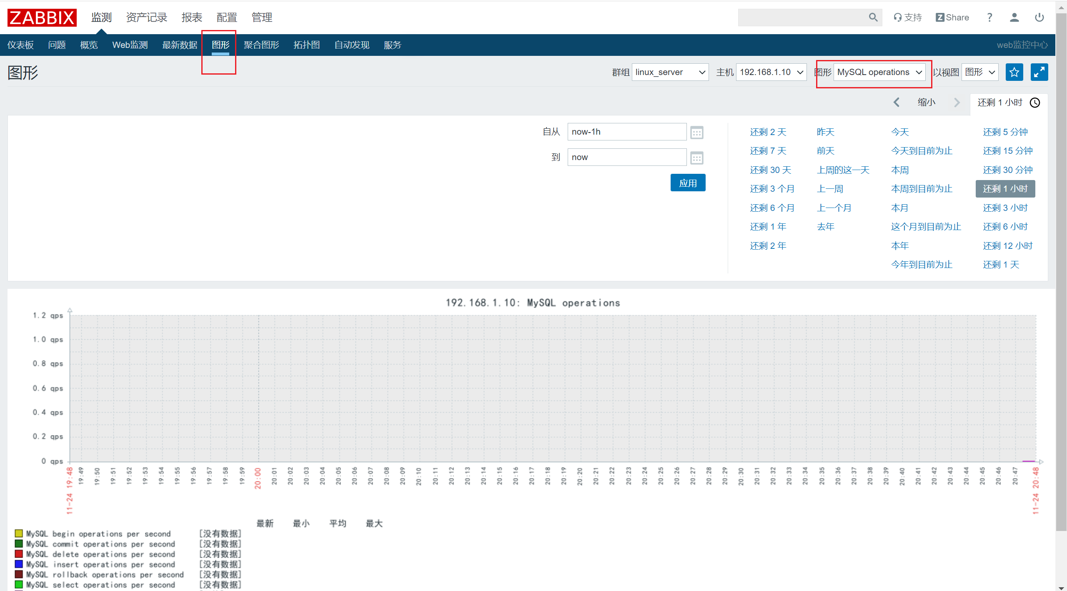Click the 应用 apply button
1067x591 pixels.
[688, 183]
